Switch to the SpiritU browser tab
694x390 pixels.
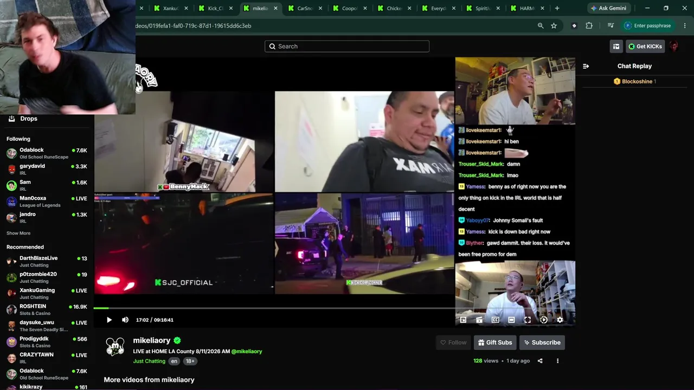(x=483, y=8)
